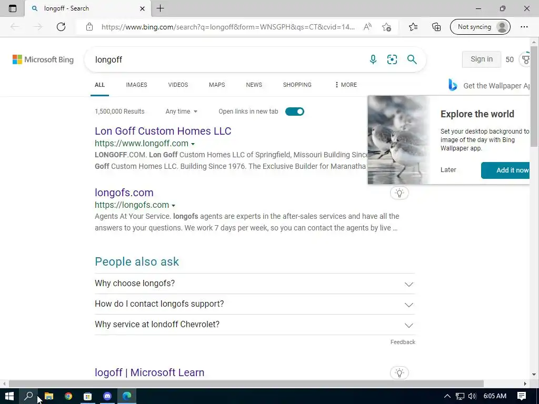
Task: Open logoff | Microsoft Learn result
Action: pyautogui.click(x=149, y=372)
